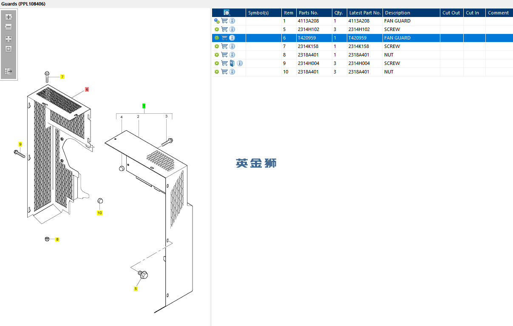Sort by Item column header
The height and width of the screenshot is (326, 513).
289,13
